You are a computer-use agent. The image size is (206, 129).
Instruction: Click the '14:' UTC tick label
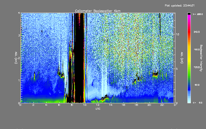point(111,105)
